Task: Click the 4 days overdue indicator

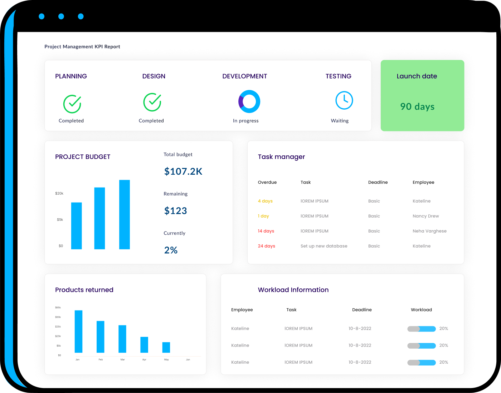Action: 265,201
